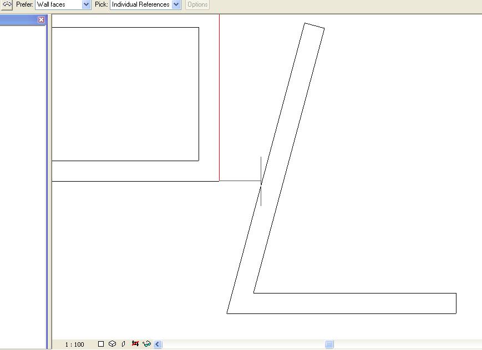Open the Detail Level square icon
This screenshot has width=482, height=350.
click(101, 344)
